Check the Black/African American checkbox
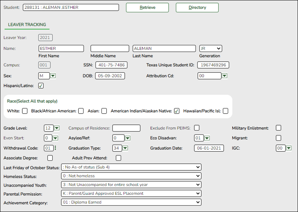 coord(81,111)
